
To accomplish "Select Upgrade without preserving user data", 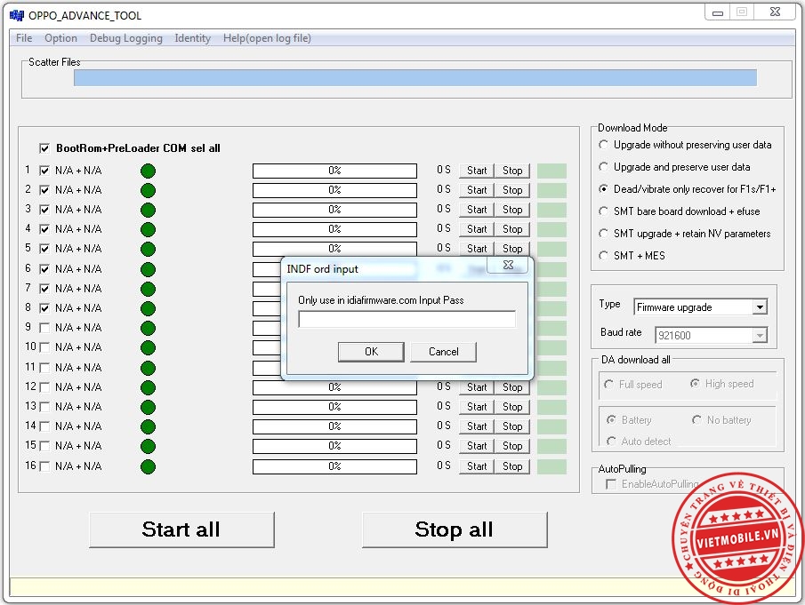I will tap(604, 145).
